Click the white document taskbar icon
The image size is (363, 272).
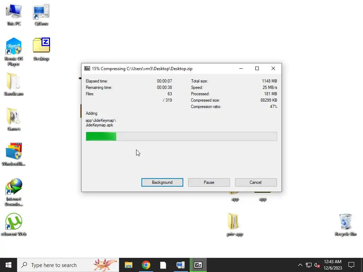pyautogui.click(x=163, y=265)
